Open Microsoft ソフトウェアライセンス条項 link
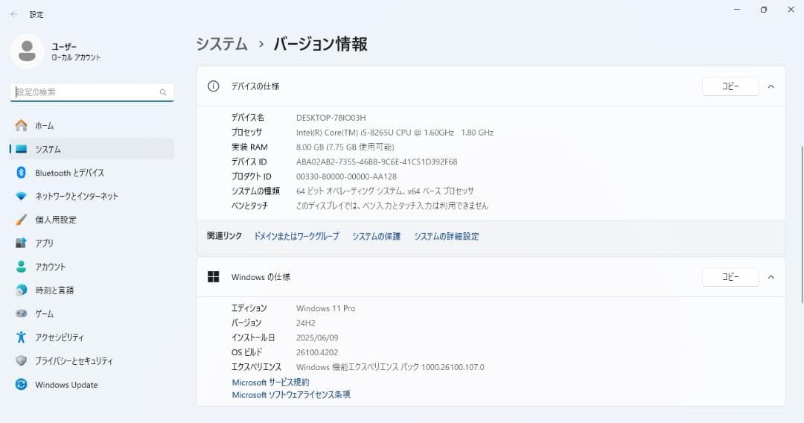The width and height of the screenshot is (804, 423). point(291,394)
